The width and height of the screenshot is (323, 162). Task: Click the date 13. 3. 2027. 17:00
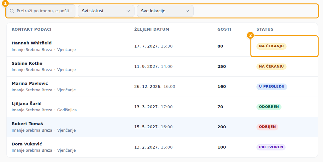(x=153, y=107)
